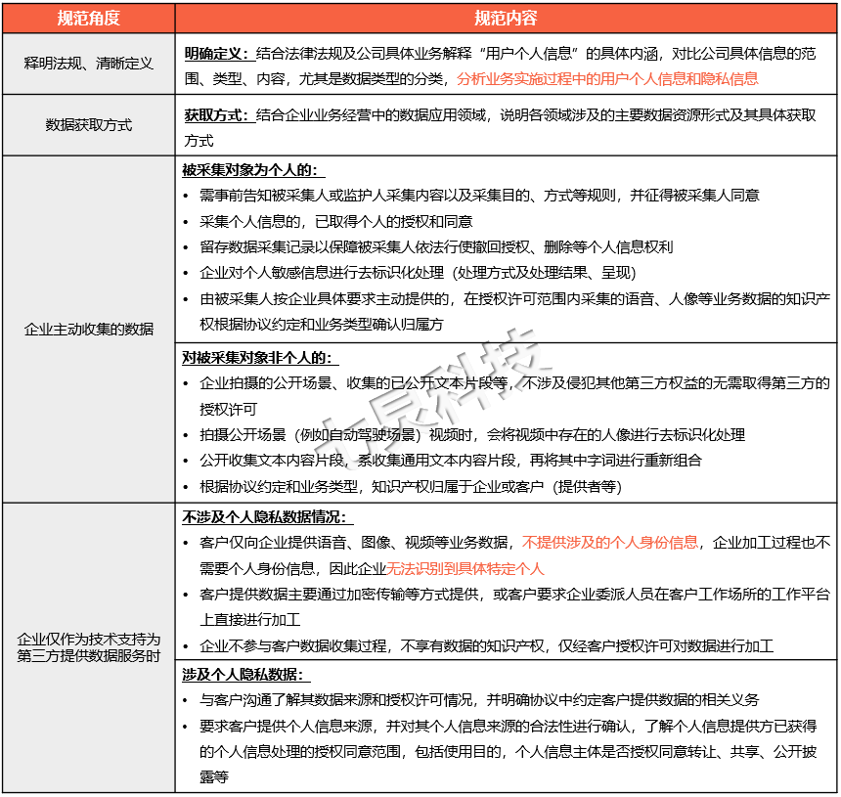Click the bullet starting '企业不参与客户数据收集过程'

point(486,645)
